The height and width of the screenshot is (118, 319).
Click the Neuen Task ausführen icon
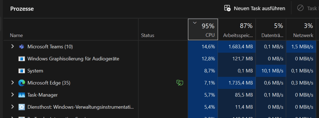pyautogui.click(x=227, y=8)
